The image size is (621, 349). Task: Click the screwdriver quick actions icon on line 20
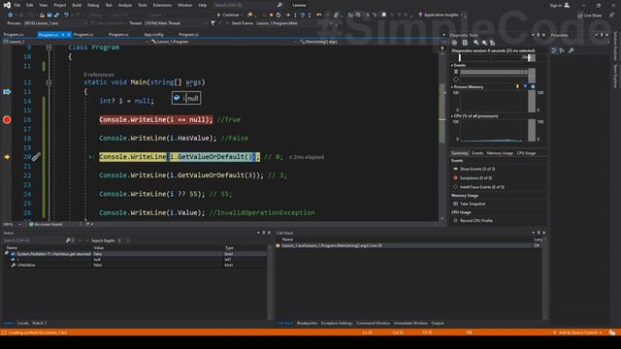[36, 157]
